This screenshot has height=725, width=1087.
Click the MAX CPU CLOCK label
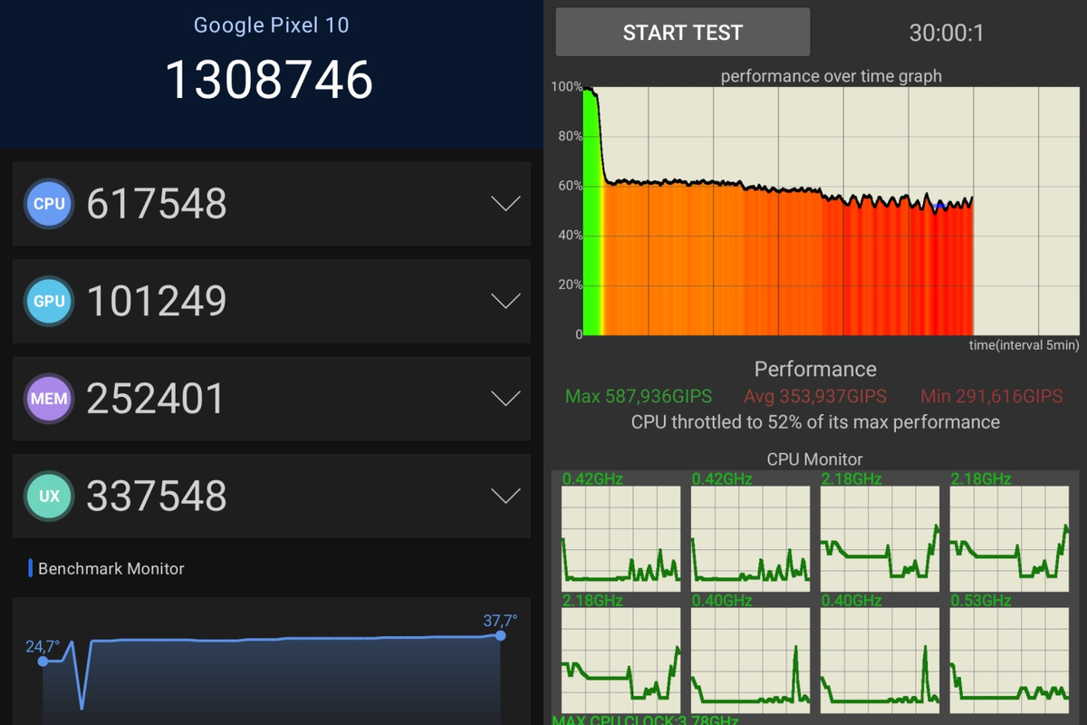tap(645, 720)
